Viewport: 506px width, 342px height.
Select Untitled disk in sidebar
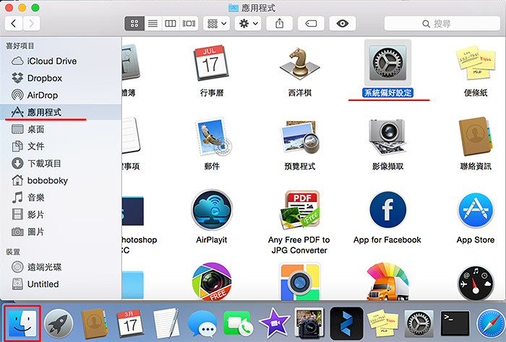click(61, 284)
